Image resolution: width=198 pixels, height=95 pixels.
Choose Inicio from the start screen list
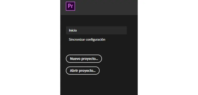(x=96, y=30)
